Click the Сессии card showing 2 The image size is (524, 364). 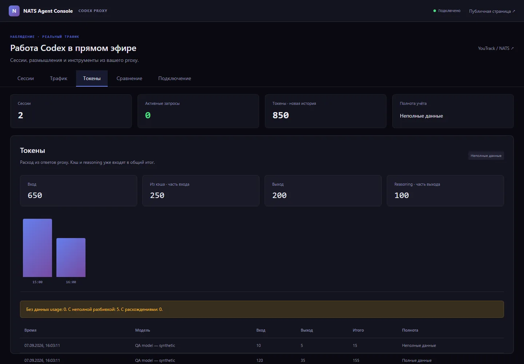click(x=71, y=111)
